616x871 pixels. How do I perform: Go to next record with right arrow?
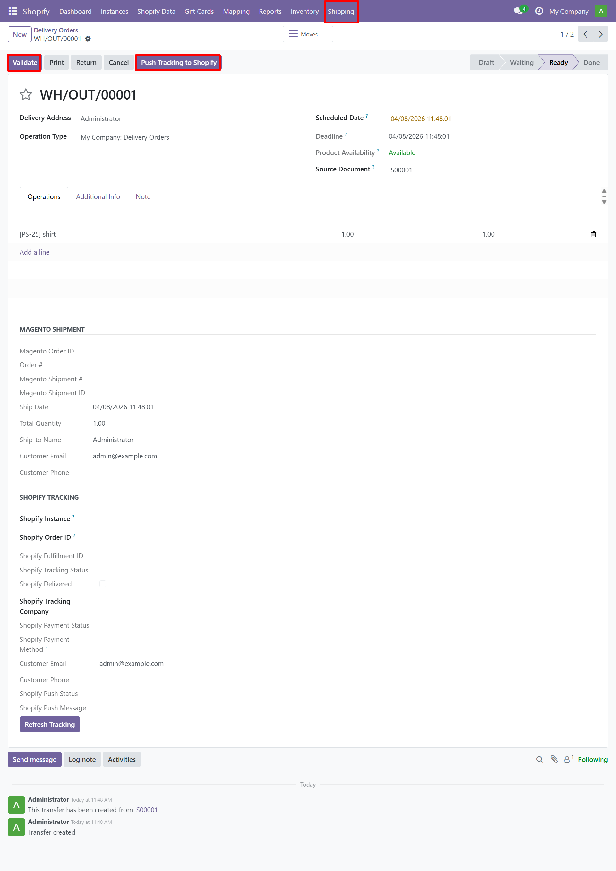pos(601,34)
